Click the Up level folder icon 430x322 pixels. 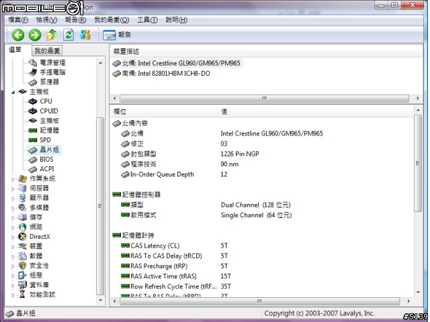[52, 35]
